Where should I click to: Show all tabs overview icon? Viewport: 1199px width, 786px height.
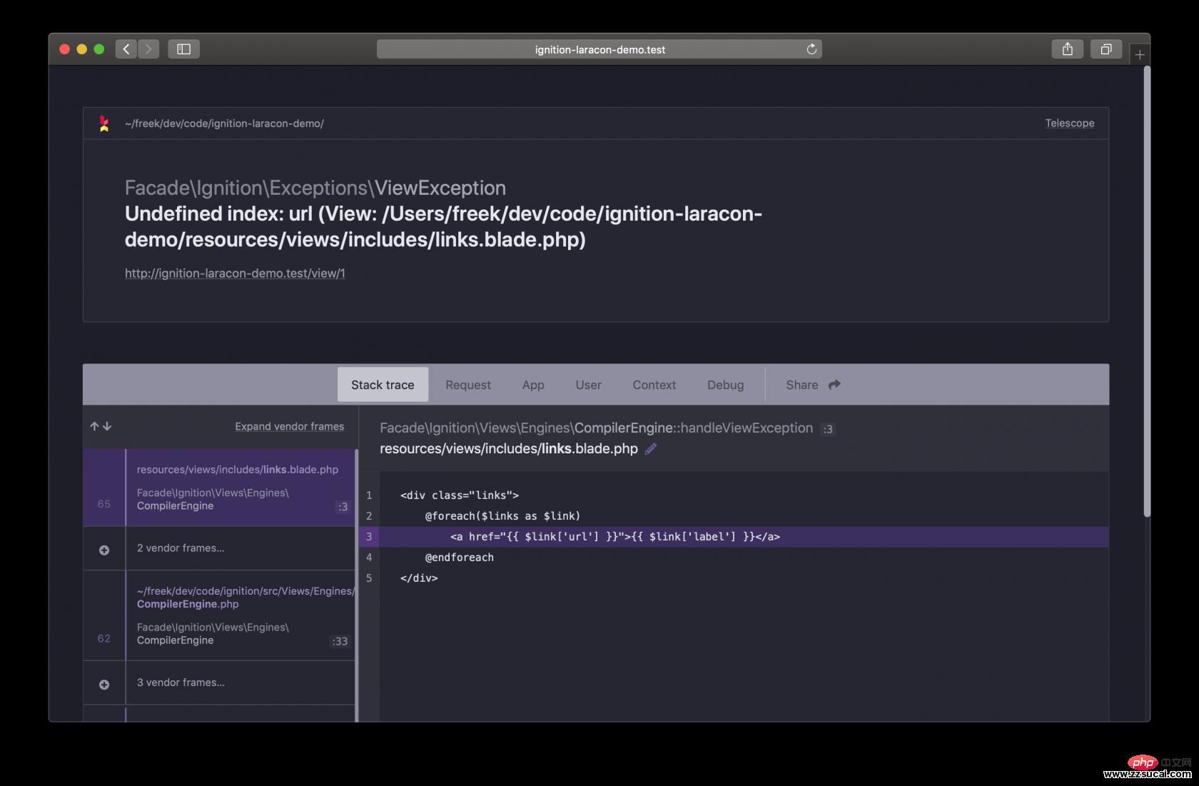coord(1106,49)
